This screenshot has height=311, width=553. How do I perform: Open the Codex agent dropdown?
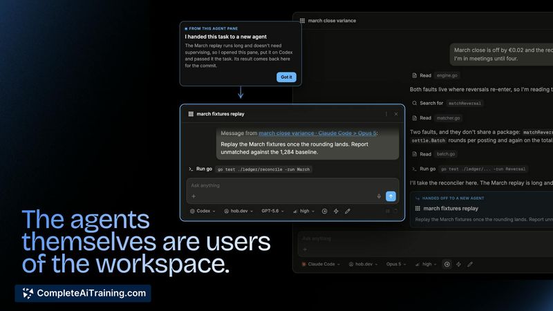[x=203, y=211]
